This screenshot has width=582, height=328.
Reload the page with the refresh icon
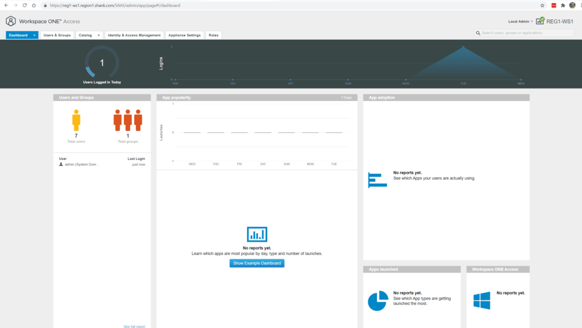coord(25,5)
